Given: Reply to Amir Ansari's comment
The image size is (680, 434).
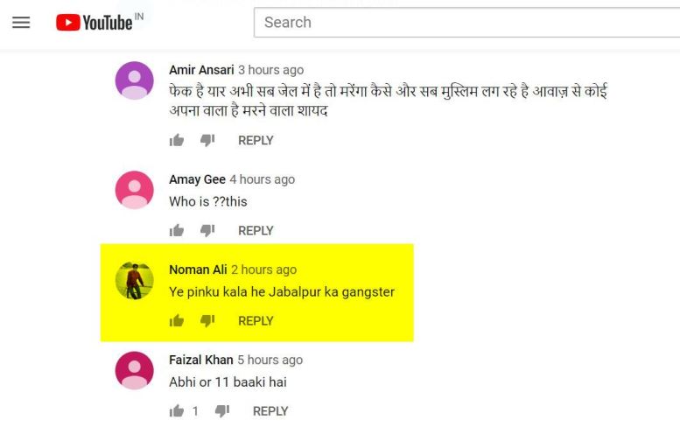Looking at the screenshot, I should [256, 141].
